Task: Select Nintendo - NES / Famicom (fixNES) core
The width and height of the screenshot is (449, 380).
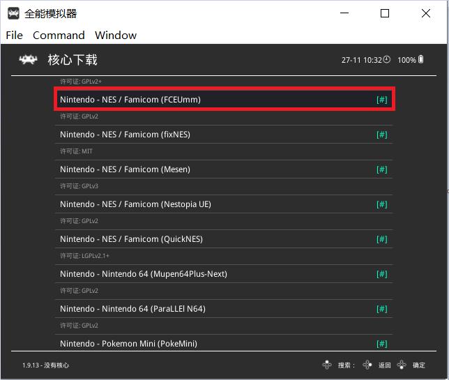Action: [223, 135]
